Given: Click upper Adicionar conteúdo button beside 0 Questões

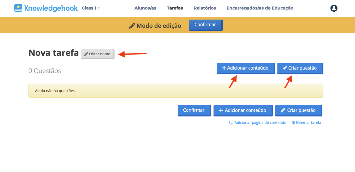Looking at the screenshot, I should [x=246, y=68].
